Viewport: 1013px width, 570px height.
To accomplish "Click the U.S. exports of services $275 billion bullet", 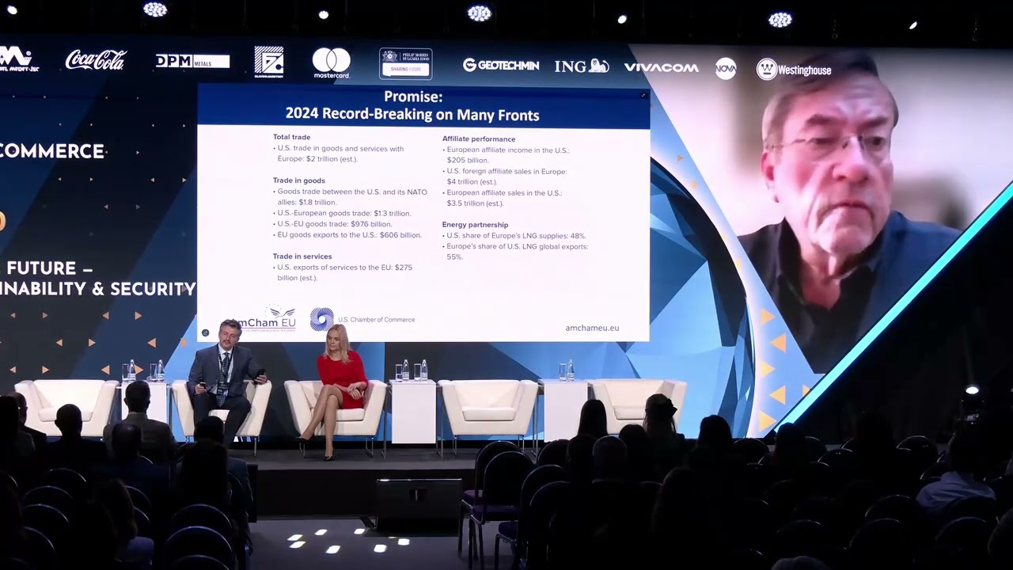I will 343,272.
